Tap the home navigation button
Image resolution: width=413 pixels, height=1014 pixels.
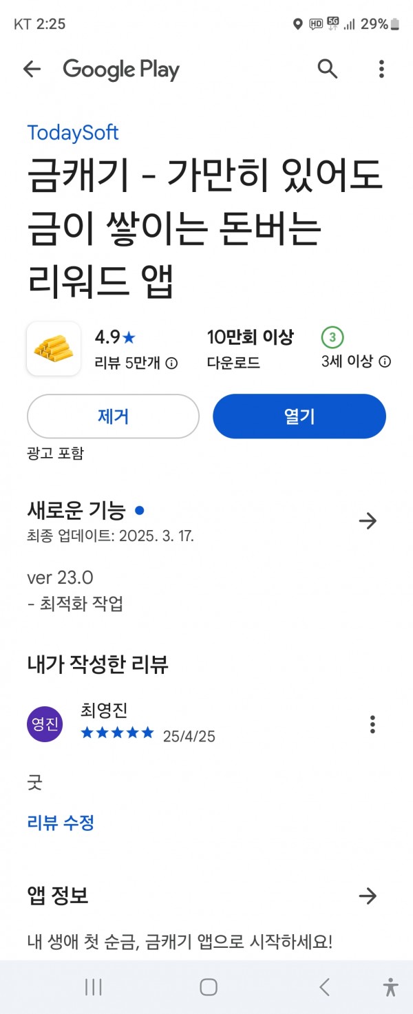click(209, 987)
